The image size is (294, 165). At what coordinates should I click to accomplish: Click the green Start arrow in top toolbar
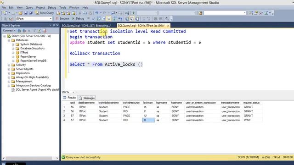134,13
